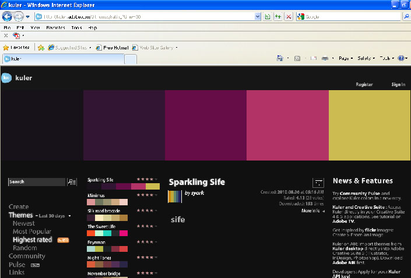411x278 pixels.
Task: Expand the Last 30 days dropdown
Action: (x=69, y=216)
